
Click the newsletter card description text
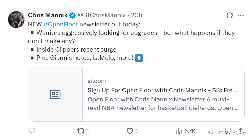click(163, 104)
